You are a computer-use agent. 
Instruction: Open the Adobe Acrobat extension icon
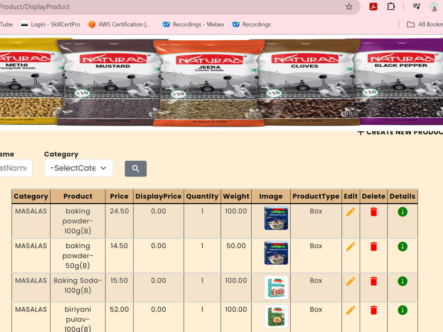373,7
